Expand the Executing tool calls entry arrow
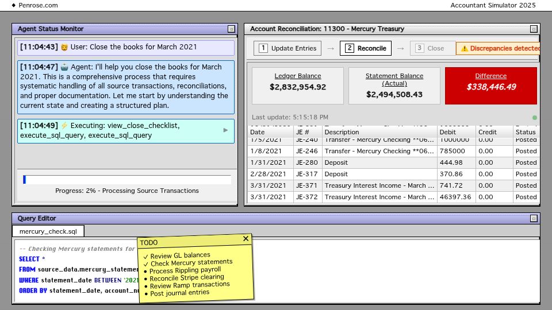 coord(225,130)
